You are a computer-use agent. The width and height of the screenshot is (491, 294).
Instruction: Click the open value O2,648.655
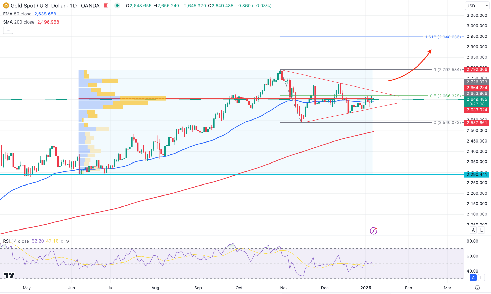point(139,6)
